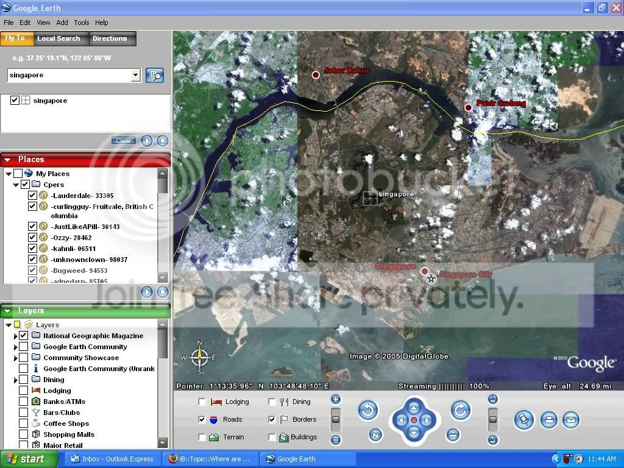This screenshot has height=468, width=624.
Task: Collapse the Places panel
Action: pyautogui.click(x=7, y=160)
